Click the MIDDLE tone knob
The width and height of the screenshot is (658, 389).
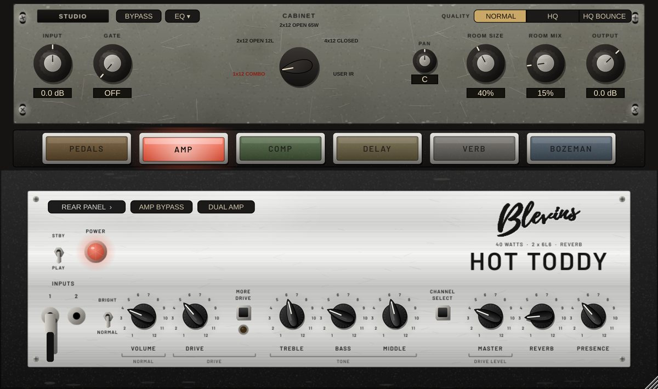pyautogui.click(x=395, y=316)
